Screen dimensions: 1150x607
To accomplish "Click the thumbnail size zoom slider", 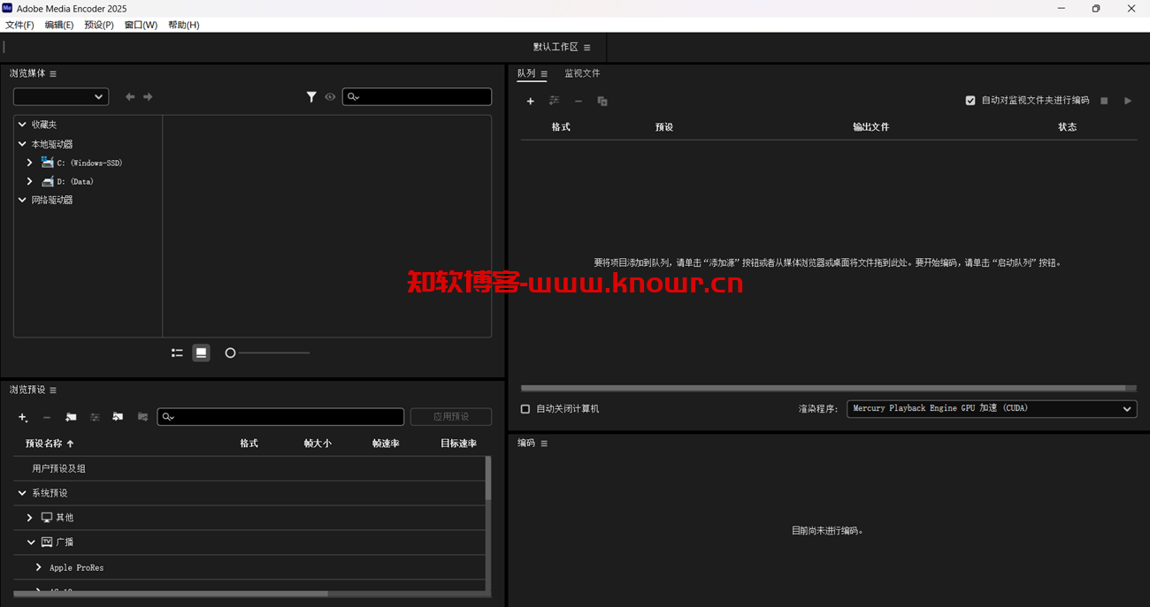I will pos(267,353).
